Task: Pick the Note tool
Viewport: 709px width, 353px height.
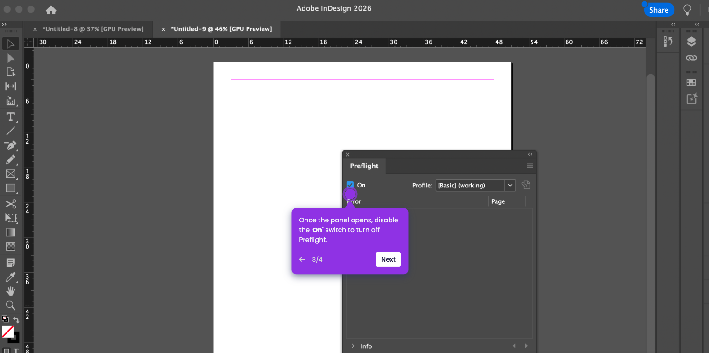Action: (x=10, y=263)
